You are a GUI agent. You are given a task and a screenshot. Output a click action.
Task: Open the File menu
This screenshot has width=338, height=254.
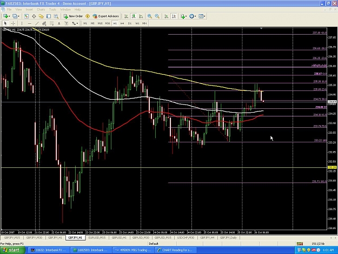point(9,10)
